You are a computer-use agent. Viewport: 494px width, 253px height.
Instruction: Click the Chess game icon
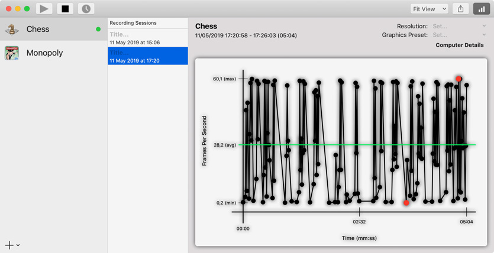click(12, 29)
